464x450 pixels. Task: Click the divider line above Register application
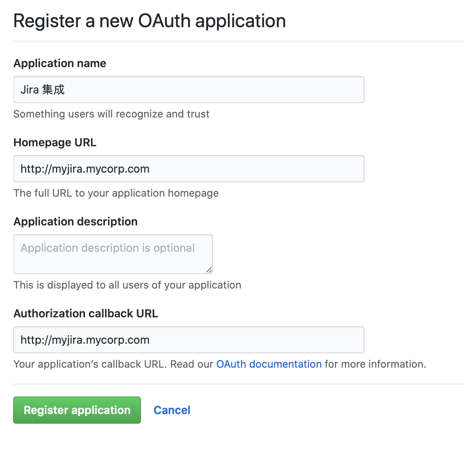(x=238, y=384)
